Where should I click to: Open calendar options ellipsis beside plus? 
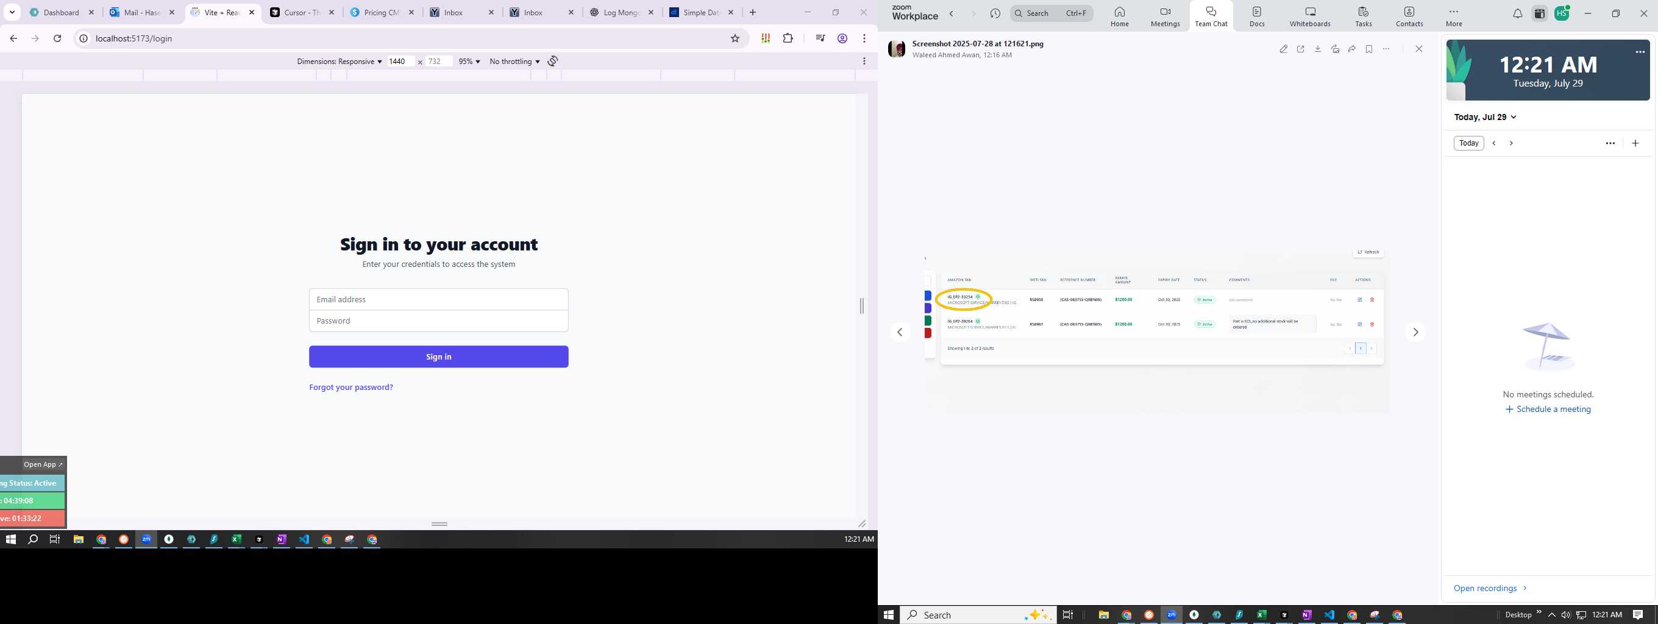click(1610, 143)
